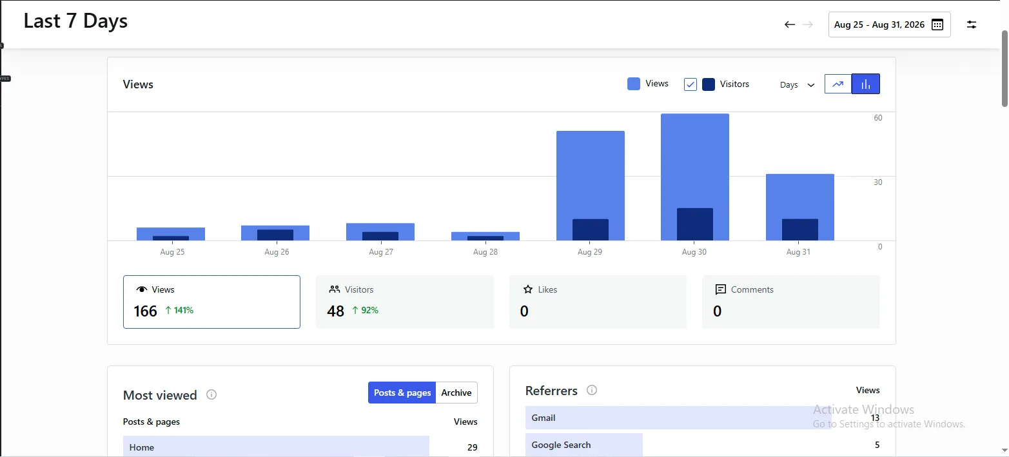Click the people icon in Visitors card
The image size is (1009, 457).
334,289
